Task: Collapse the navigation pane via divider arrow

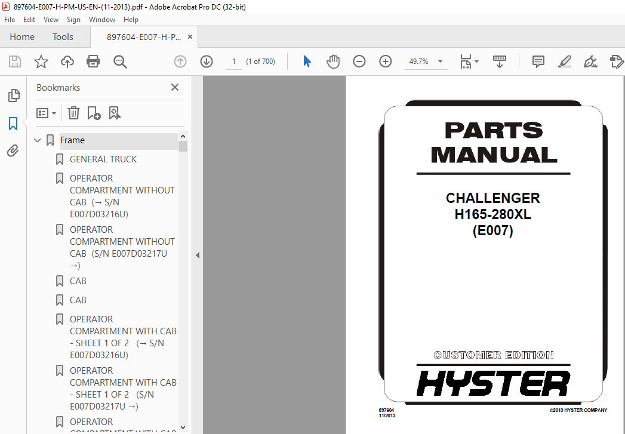Action: coord(198,255)
